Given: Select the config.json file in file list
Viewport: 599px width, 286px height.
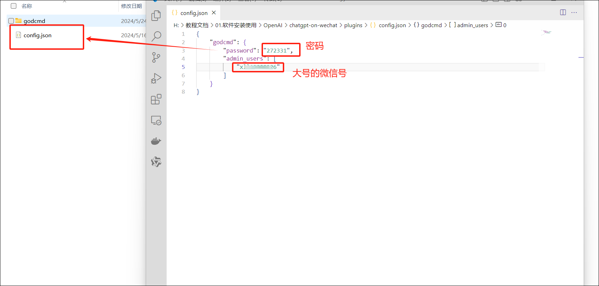Looking at the screenshot, I should (37, 35).
